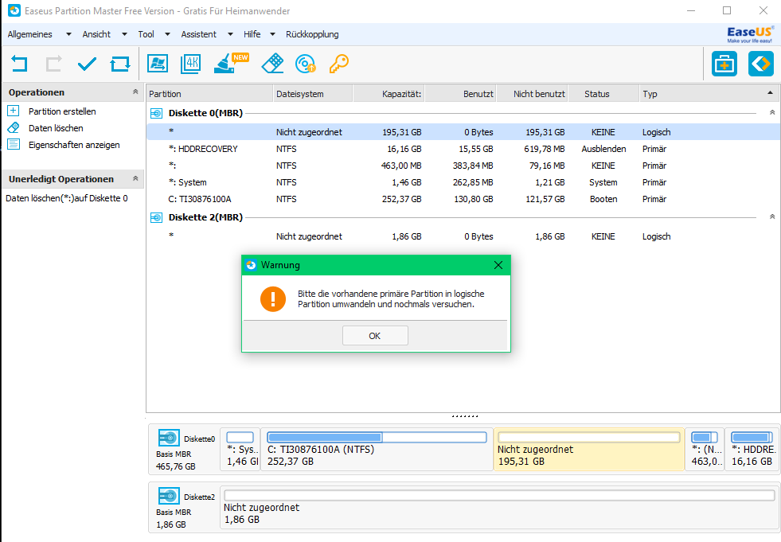Click the Undo arrow toolbar icon
Image resolution: width=781 pixels, height=542 pixels.
(x=19, y=64)
